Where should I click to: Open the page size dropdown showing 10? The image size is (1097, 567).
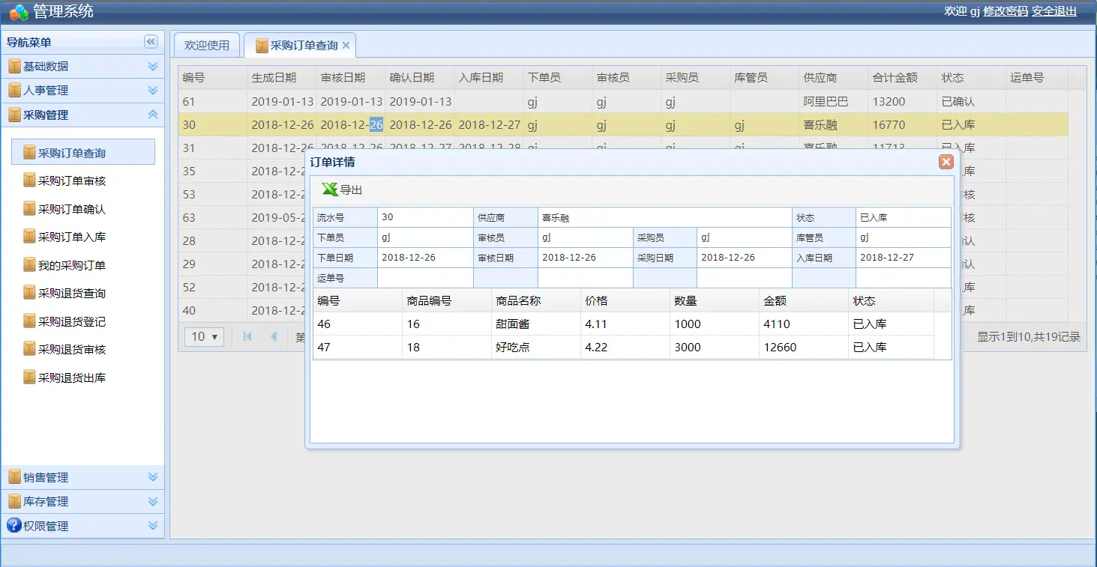[204, 337]
